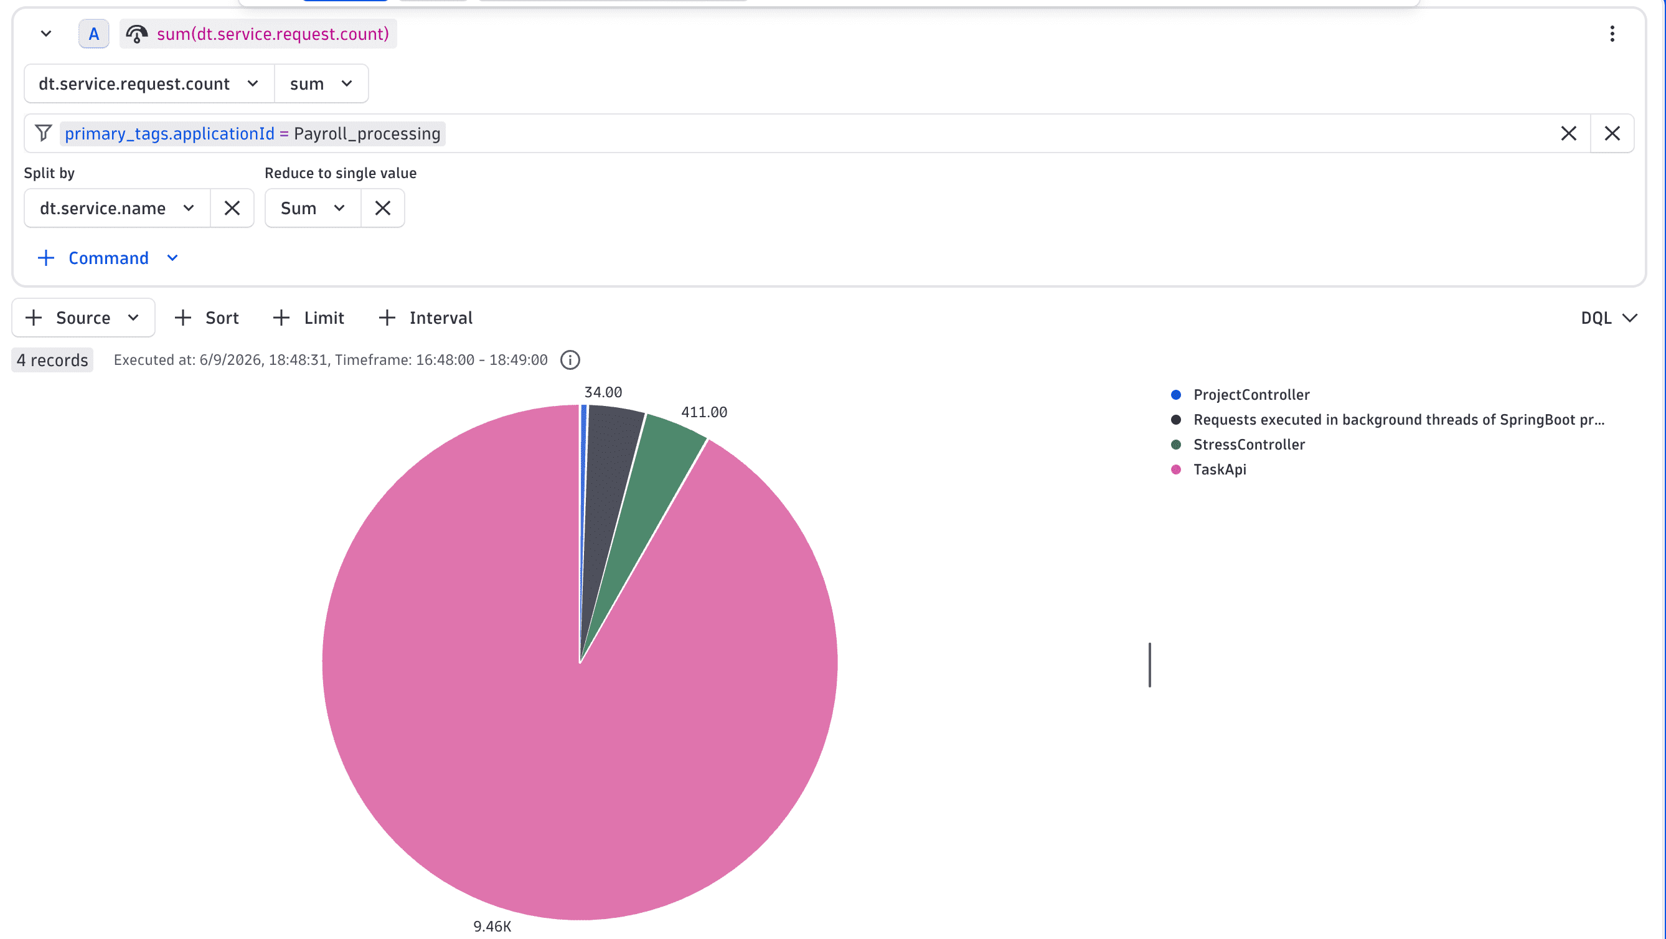Viewport: 1666px width, 939px height.
Task: Click the filter funnel icon
Action: 44,133
